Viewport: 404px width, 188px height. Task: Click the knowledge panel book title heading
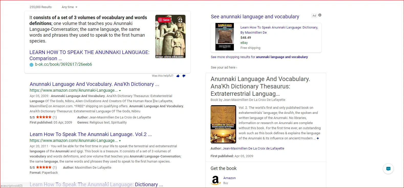point(260,86)
